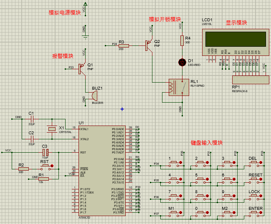
Task: Select resistor R3 on the P24 line
Action: coord(124,46)
